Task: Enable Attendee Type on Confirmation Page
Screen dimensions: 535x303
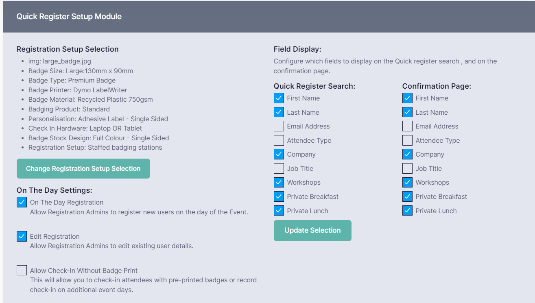Action: (x=407, y=140)
